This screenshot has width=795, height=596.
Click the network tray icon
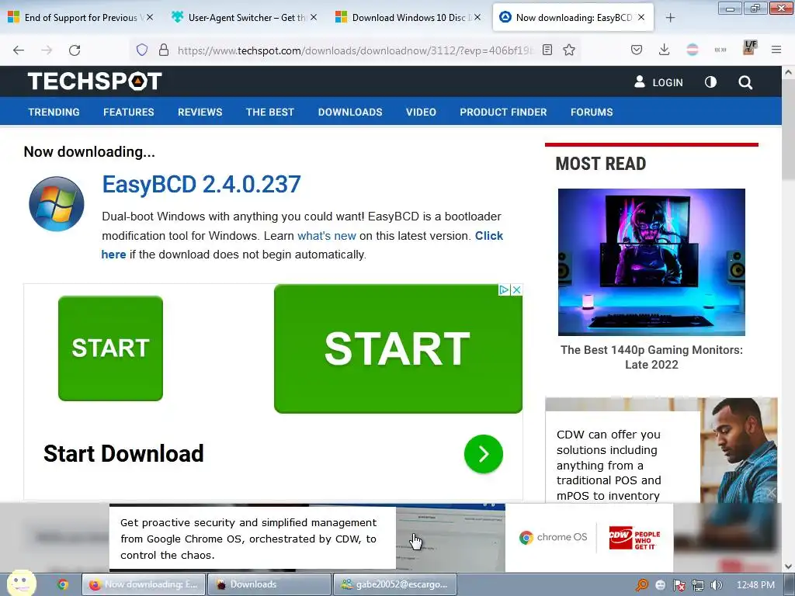698,585
